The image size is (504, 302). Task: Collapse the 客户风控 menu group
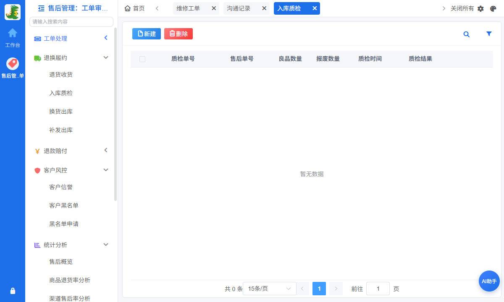pyautogui.click(x=106, y=170)
